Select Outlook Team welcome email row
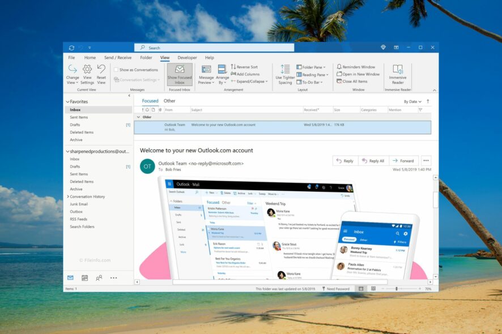 click(282, 127)
